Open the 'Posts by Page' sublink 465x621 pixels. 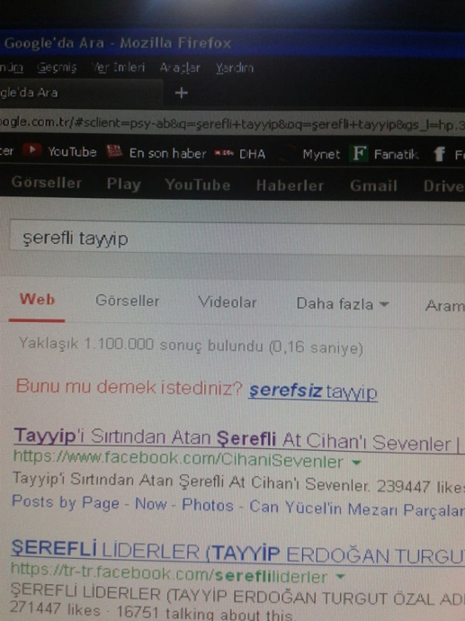tap(66, 502)
